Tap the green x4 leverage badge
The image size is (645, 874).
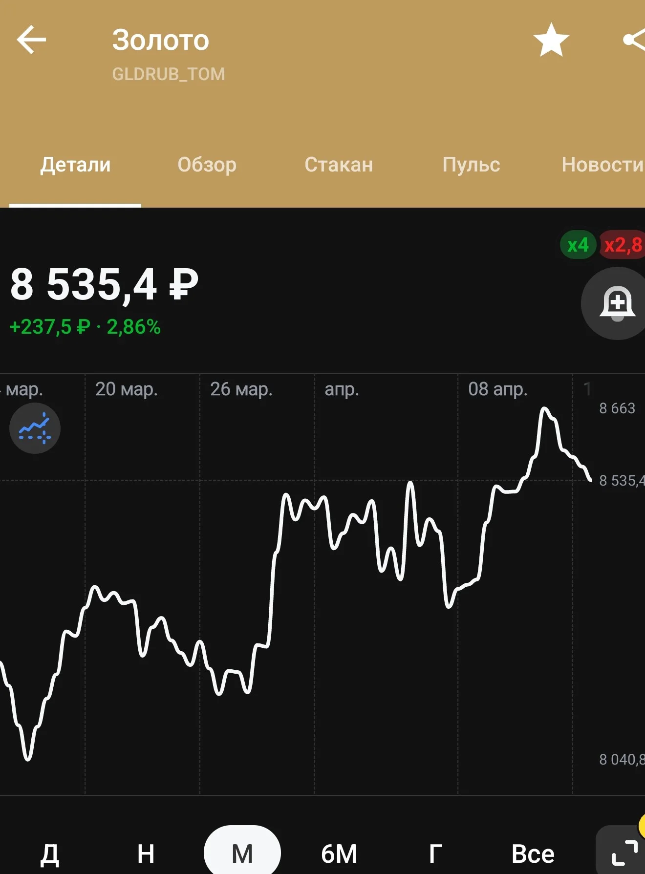[x=578, y=245]
